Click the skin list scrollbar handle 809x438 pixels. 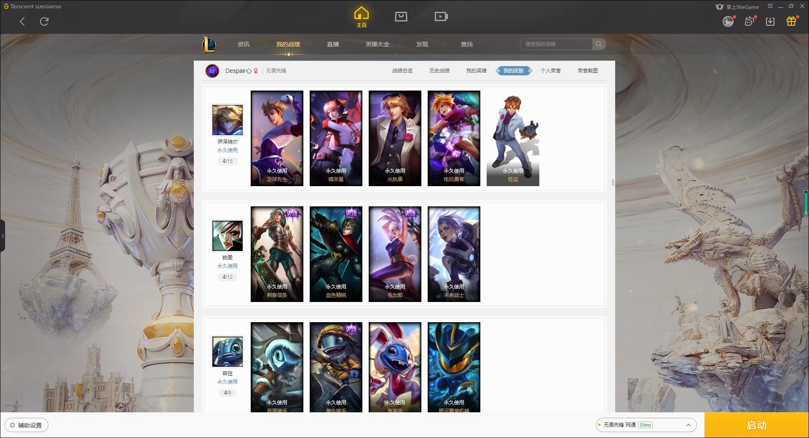pos(613,182)
